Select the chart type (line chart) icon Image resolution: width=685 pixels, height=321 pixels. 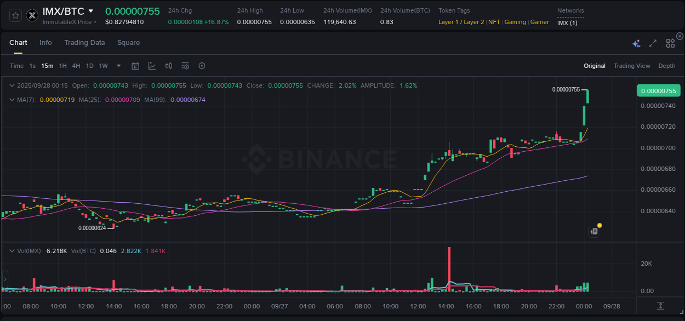[x=152, y=66]
